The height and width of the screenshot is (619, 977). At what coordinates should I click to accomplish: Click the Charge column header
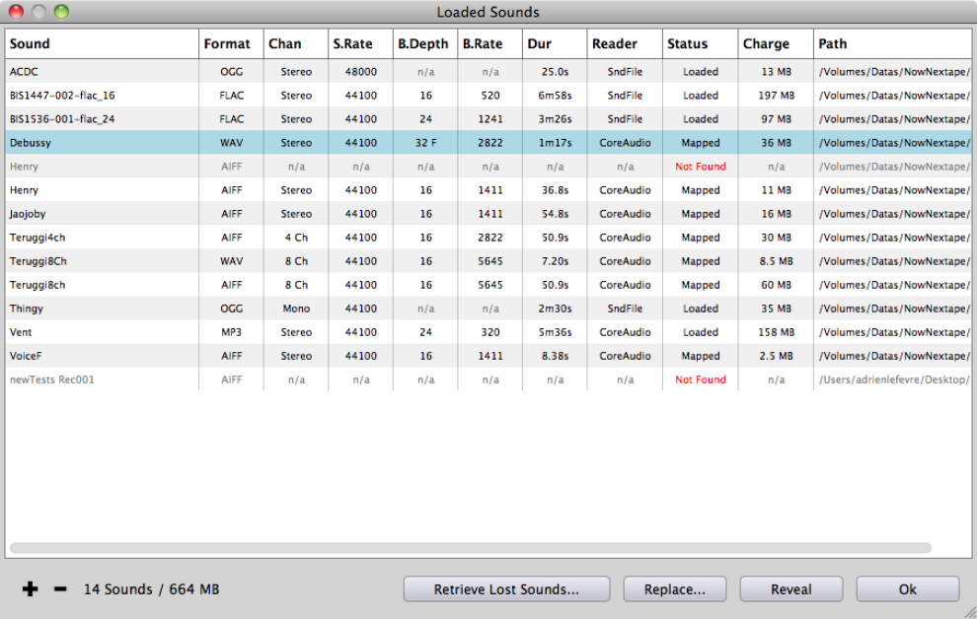[x=775, y=43]
